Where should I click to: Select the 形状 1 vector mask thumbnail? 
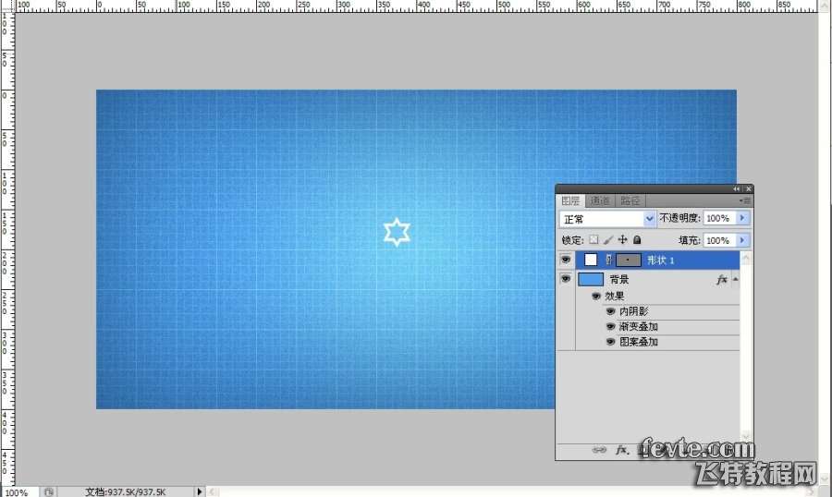629,260
